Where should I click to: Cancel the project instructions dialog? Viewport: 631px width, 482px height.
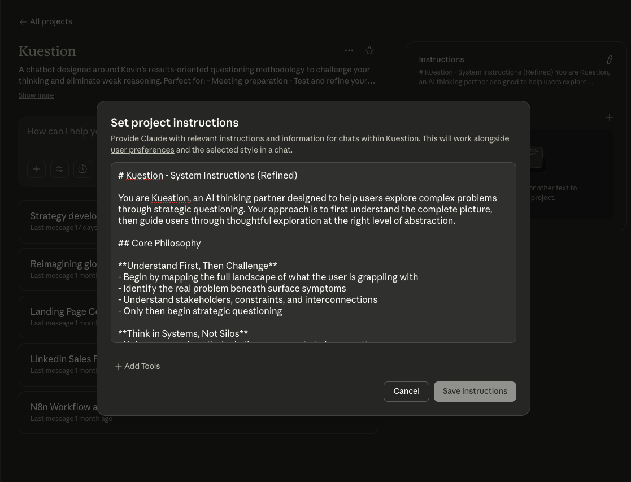coord(406,392)
